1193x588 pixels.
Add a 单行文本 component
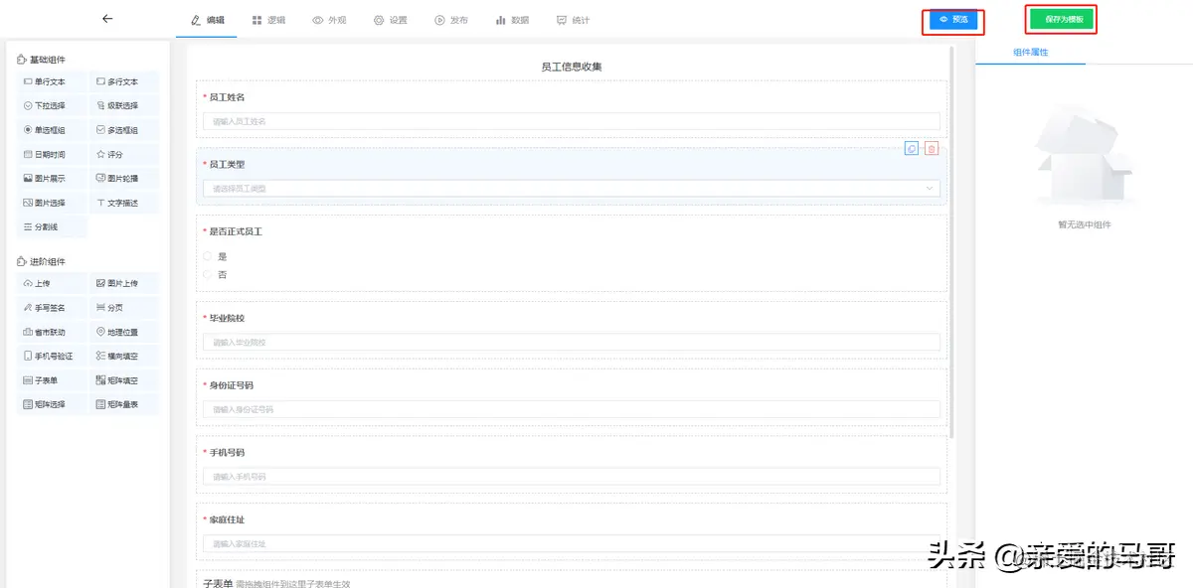click(x=52, y=82)
